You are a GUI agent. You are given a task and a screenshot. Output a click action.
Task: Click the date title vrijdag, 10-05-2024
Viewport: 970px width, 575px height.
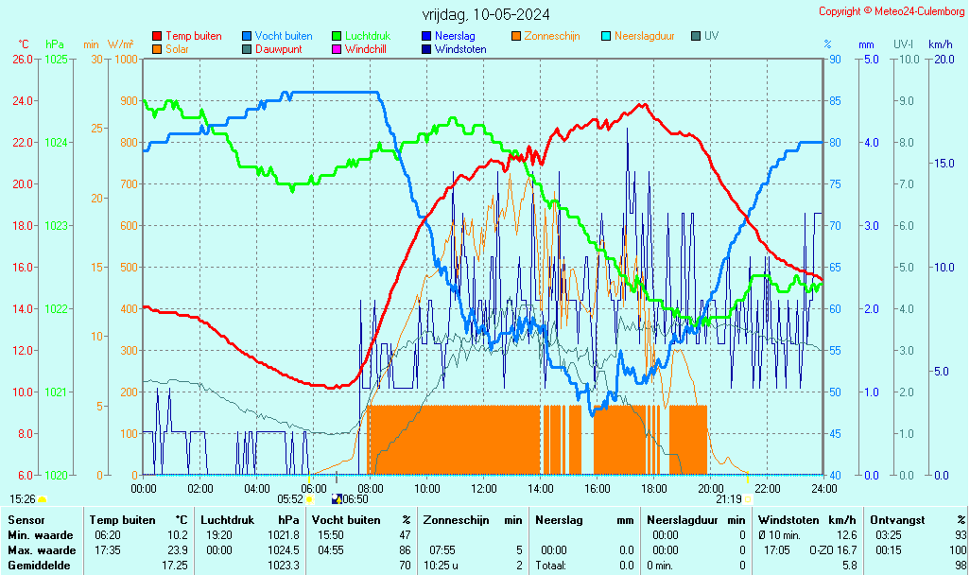(x=486, y=14)
